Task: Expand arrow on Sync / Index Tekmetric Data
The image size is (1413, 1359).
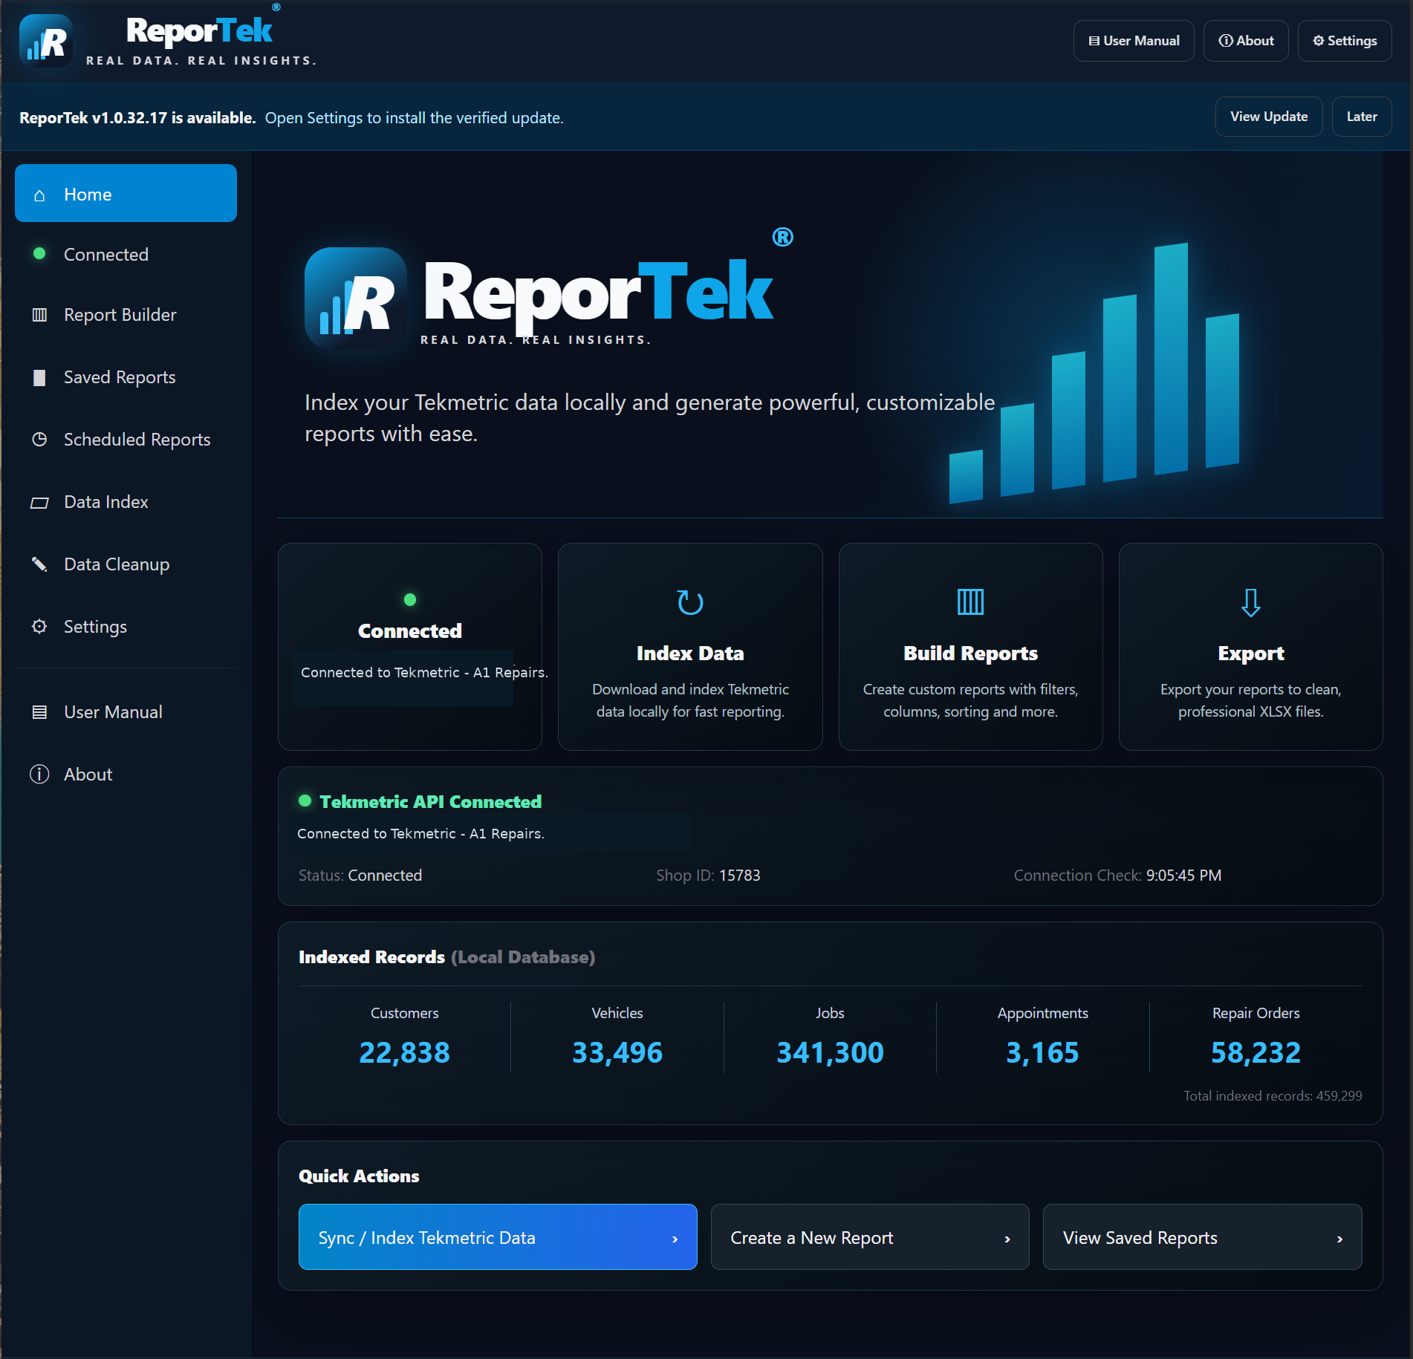Action: tap(675, 1239)
